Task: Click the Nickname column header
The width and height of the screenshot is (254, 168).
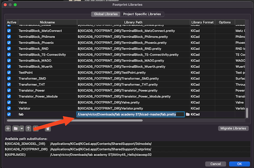Action: (47, 22)
